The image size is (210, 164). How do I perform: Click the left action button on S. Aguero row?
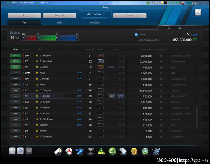click(112, 96)
